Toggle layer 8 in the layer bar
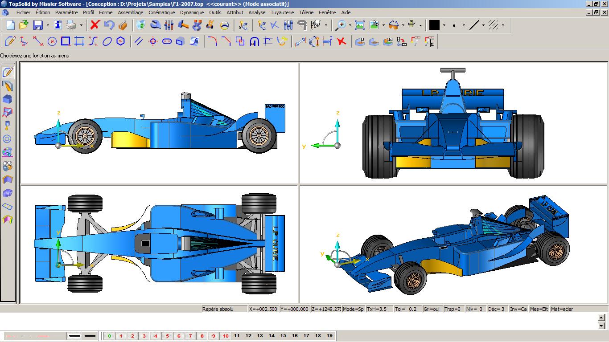The image size is (609, 342). click(202, 336)
